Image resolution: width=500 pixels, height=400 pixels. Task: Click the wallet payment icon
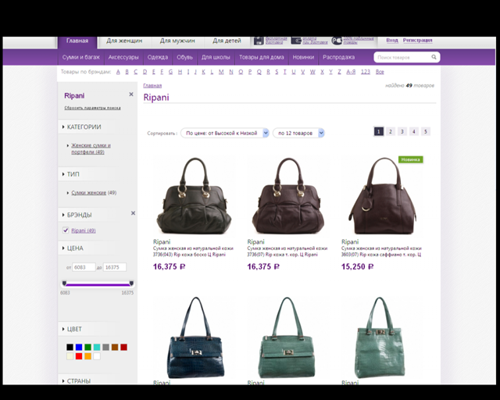[296, 41]
